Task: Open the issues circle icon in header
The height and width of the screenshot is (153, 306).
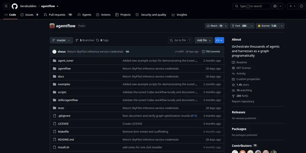Action: [x=301, y=6]
